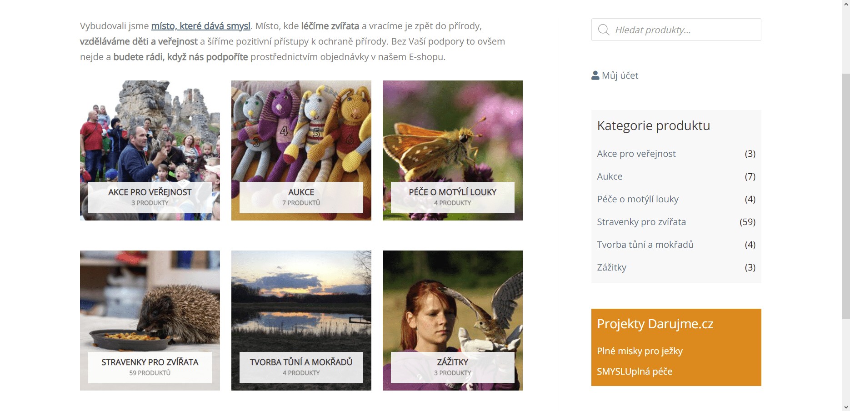Open Plné misky pro ježky project

click(x=640, y=351)
